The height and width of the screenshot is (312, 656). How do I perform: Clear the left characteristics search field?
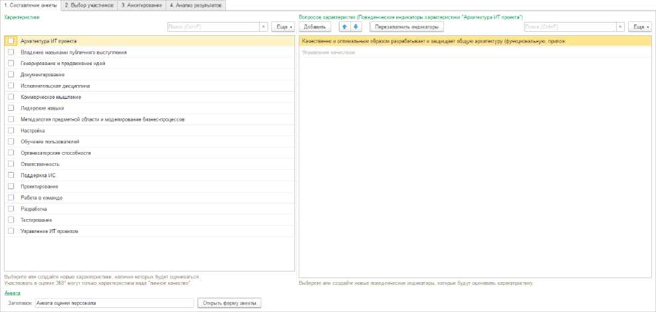(x=264, y=27)
